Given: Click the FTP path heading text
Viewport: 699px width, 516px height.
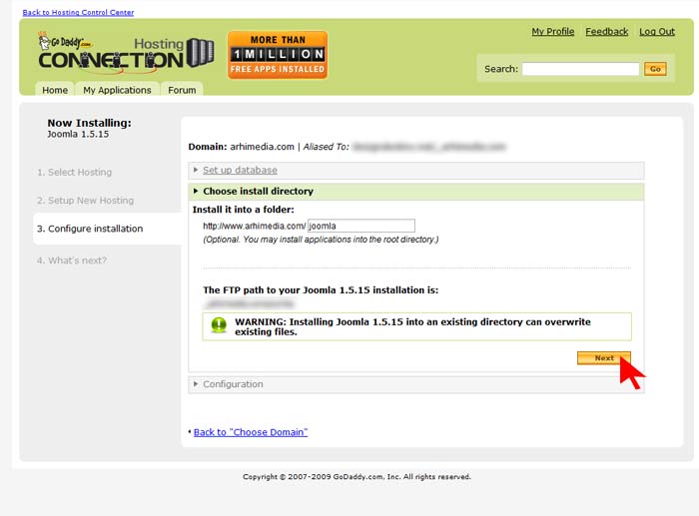Looking at the screenshot, I should (321, 290).
